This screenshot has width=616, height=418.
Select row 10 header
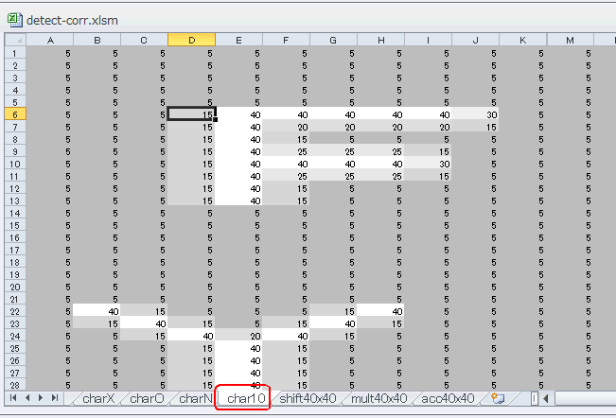point(15,164)
